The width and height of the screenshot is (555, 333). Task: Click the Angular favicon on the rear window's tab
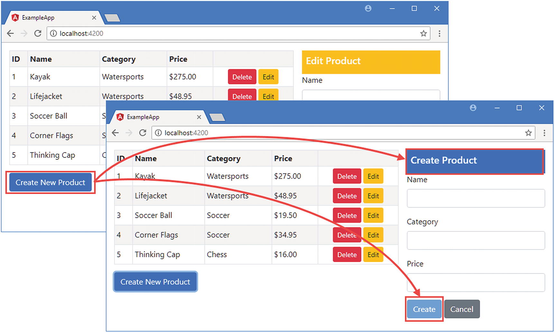(15, 18)
